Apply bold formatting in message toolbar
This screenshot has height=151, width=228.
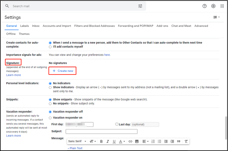pos(101,141)
